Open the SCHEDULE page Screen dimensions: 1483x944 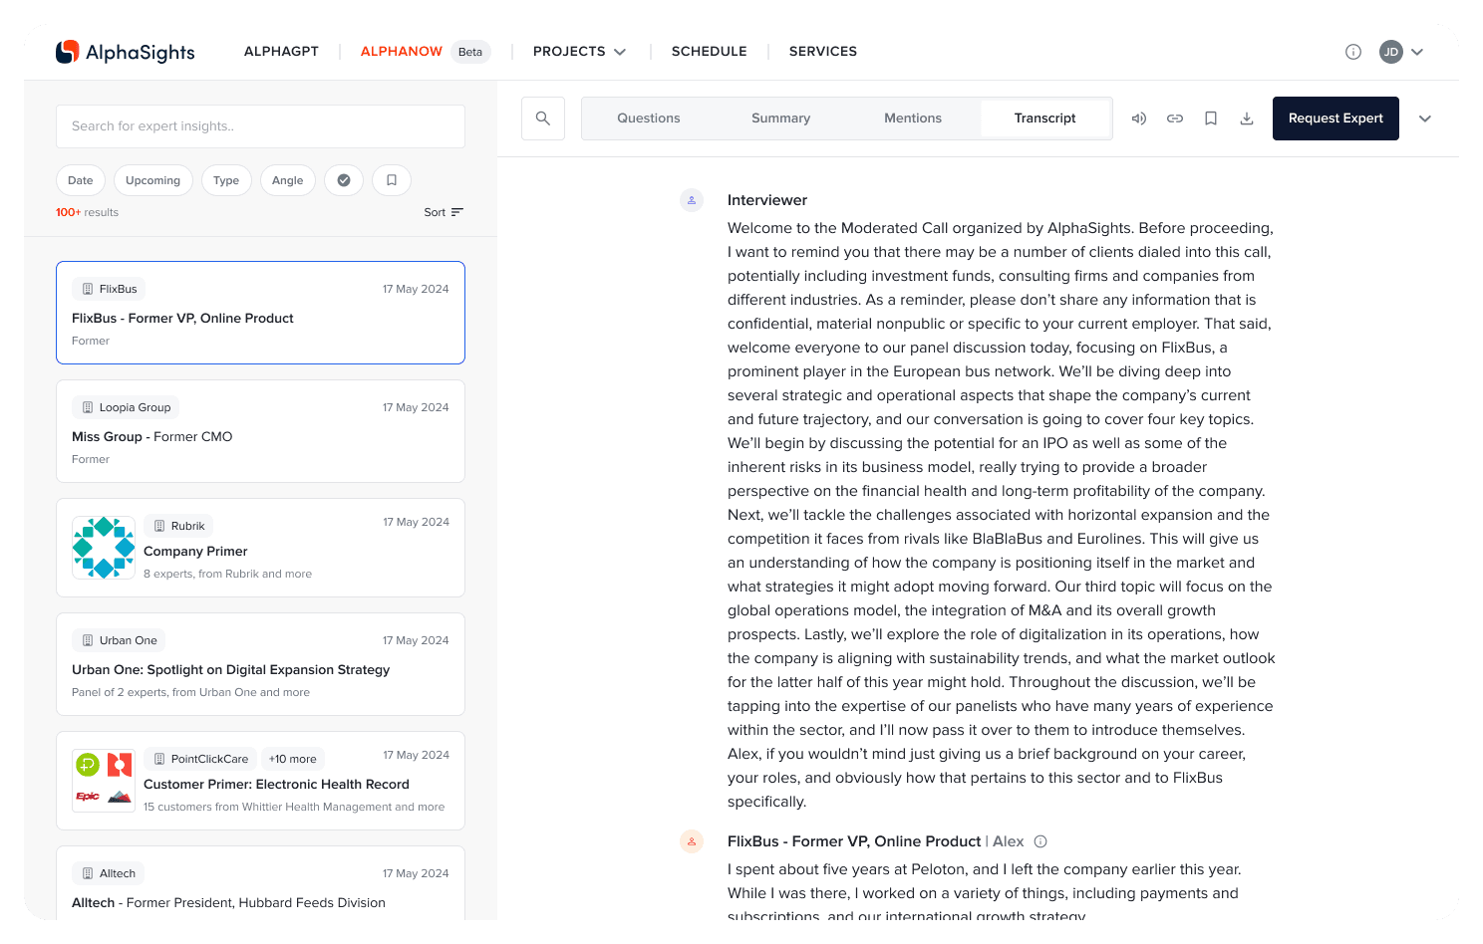[709, 52]
